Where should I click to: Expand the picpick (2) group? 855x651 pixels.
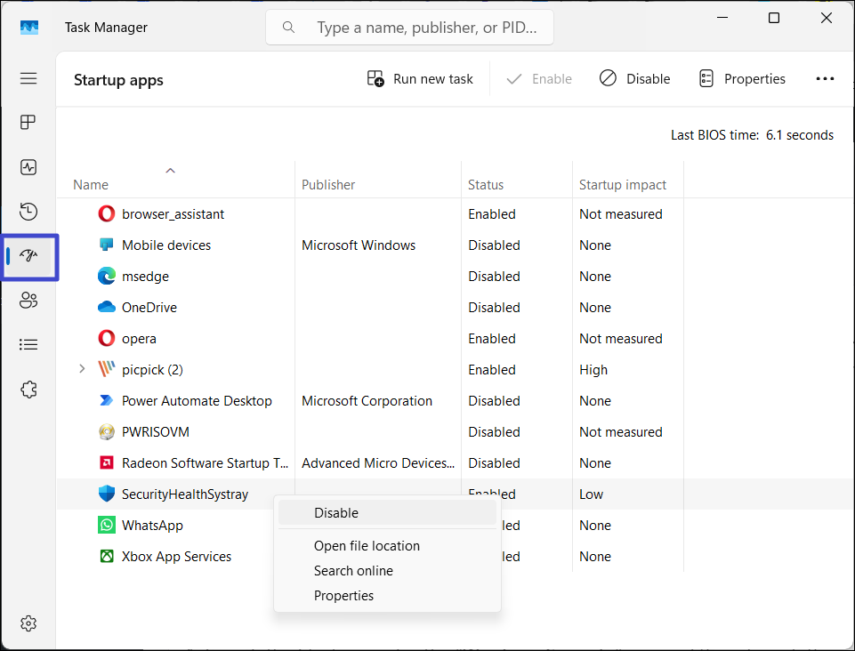82,369
